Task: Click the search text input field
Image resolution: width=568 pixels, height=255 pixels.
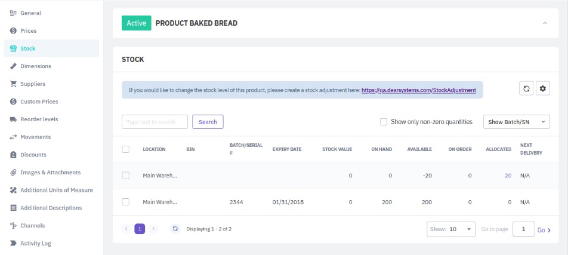Action: click(x=155, y=122)
